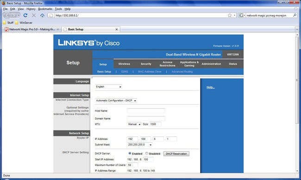
Task: Click the page icon in address bar
Action: (x=51, y=15)
